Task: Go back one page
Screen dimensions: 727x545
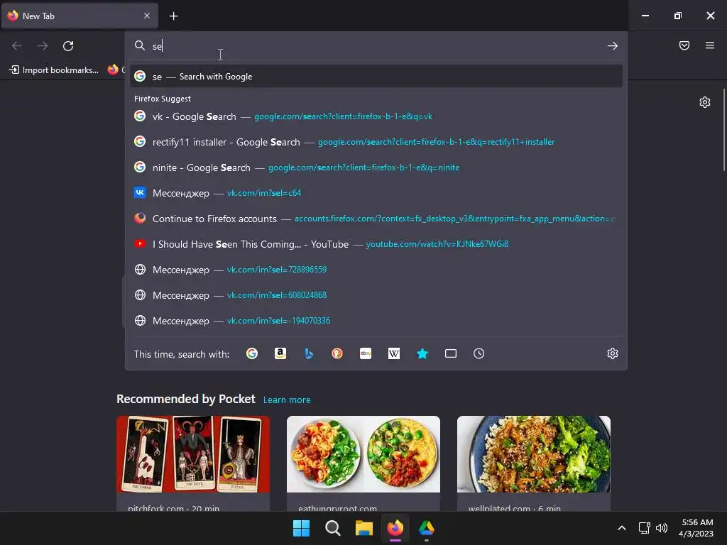Action: 17,46
